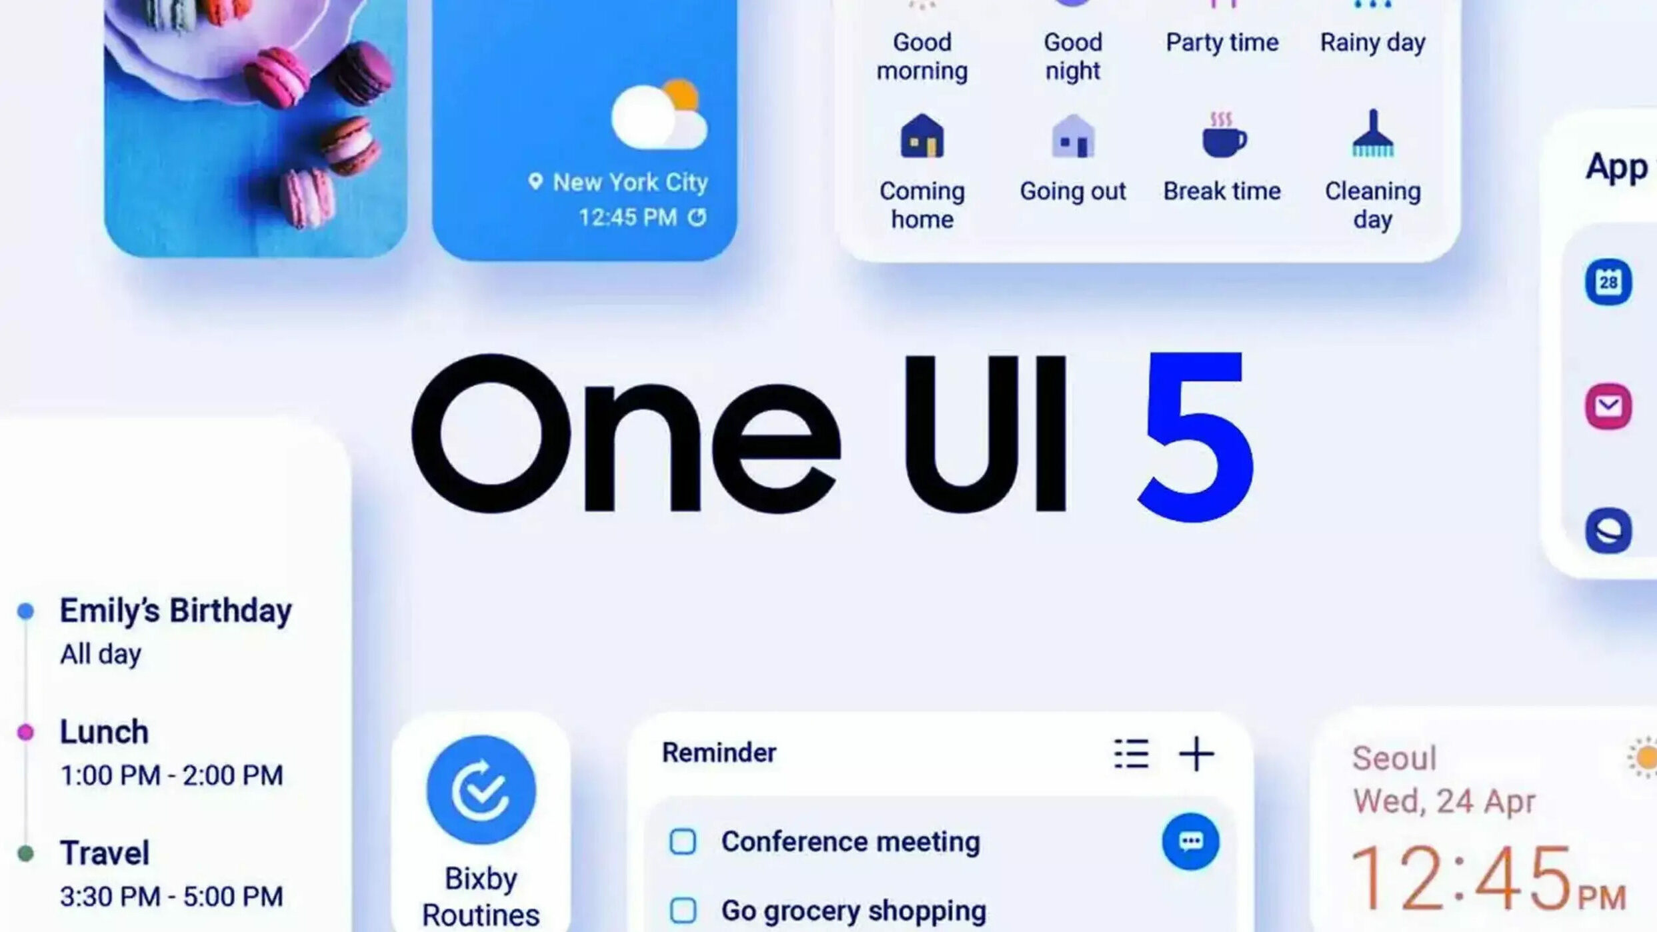The height and width of the screenshot is (932, 1657).
Task: Select the Good morning routine
Action: pyautogui.click(x=922, y=42)
